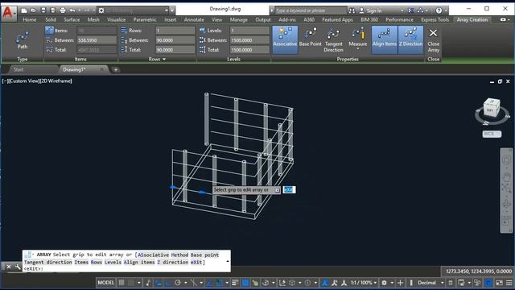Close the command line with its X icon
The image size is (515, 290).
coord(9,267)
